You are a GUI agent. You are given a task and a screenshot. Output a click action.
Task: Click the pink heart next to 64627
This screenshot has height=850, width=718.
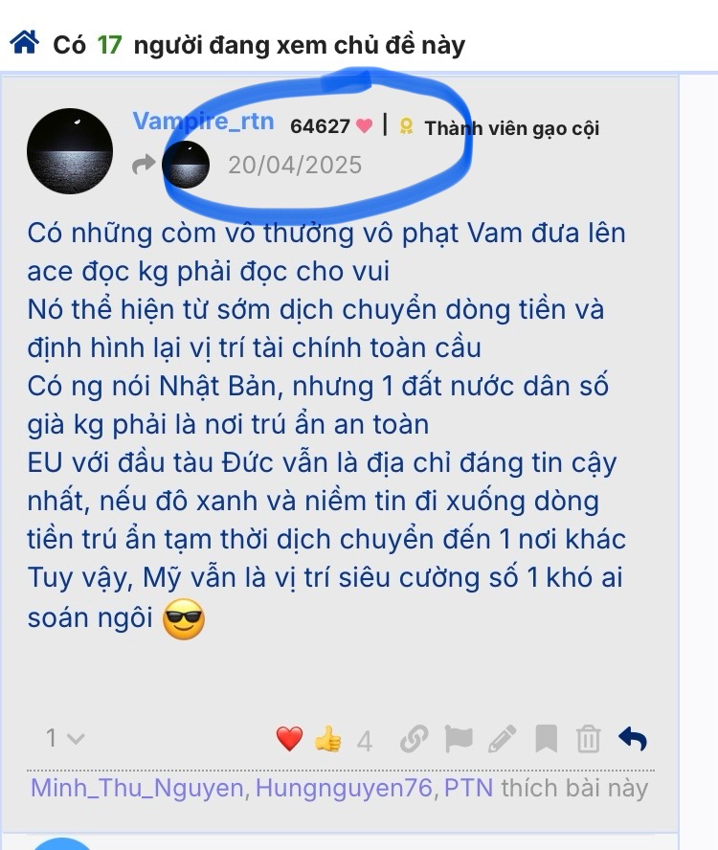pos(365,125)
